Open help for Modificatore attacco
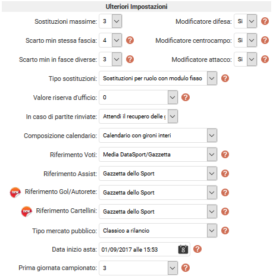 (265, 59)
